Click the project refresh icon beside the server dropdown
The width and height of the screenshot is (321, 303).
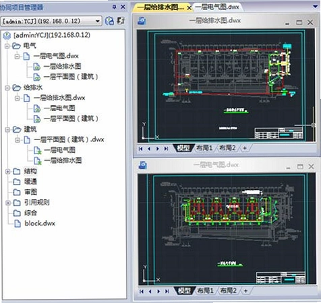(x=109, y=21)
